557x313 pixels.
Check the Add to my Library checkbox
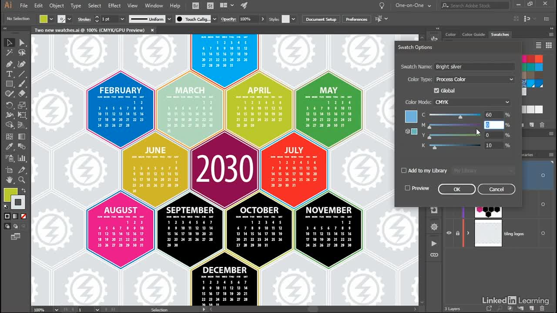pyautogui.click(x=404, y=170)
